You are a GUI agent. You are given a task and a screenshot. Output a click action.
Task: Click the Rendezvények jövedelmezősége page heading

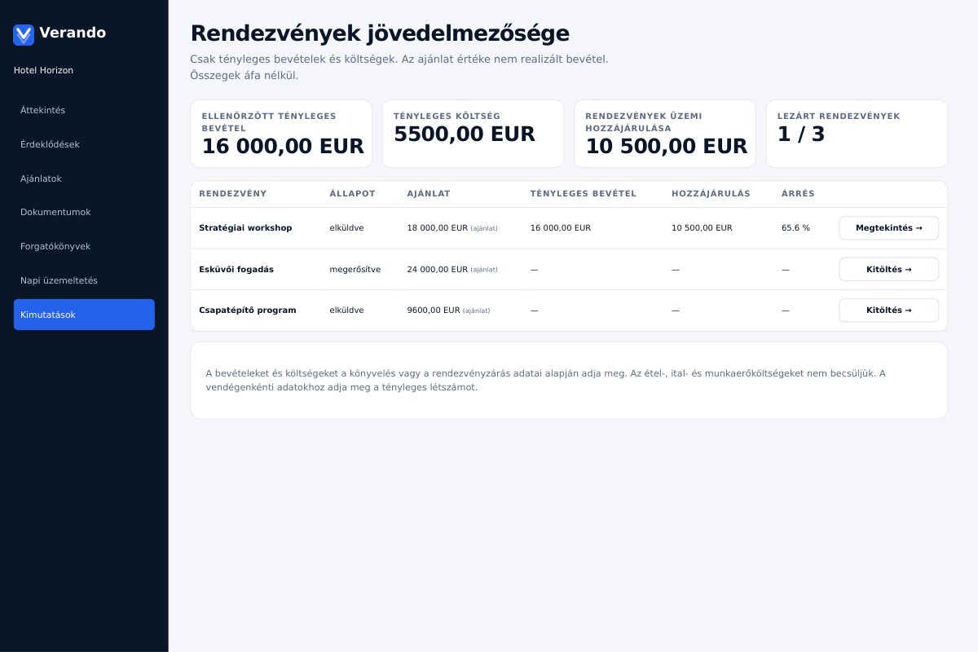(380, 33)
